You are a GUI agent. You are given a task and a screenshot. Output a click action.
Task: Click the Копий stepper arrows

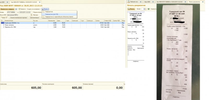[146, 9]
